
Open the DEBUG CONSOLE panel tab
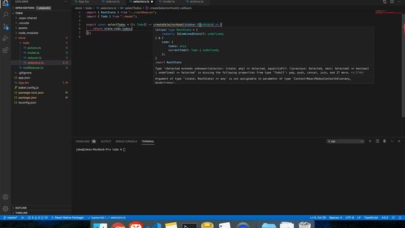127,141
